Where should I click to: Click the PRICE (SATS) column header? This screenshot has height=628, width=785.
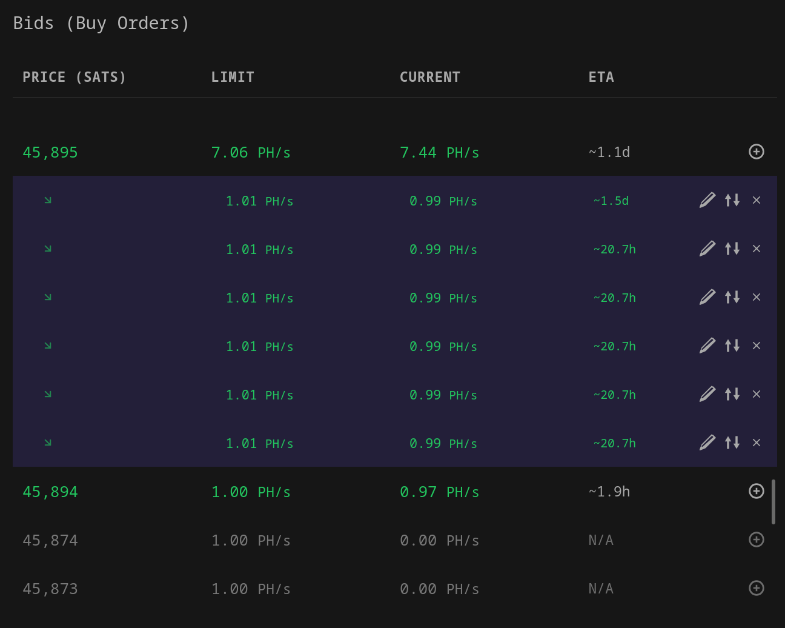[74, 76]
